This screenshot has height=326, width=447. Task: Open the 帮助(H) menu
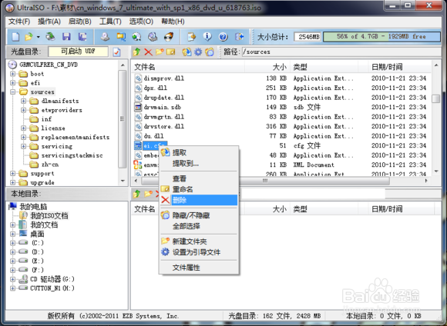(173, 22)
